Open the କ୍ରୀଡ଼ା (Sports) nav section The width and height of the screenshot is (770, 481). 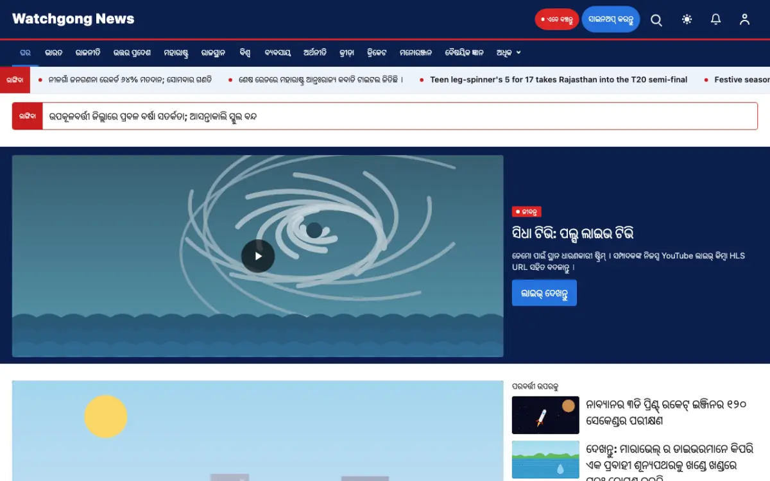tap(347, 53)
